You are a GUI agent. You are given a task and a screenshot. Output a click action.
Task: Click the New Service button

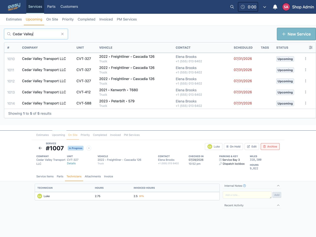[x=296, y=34]
